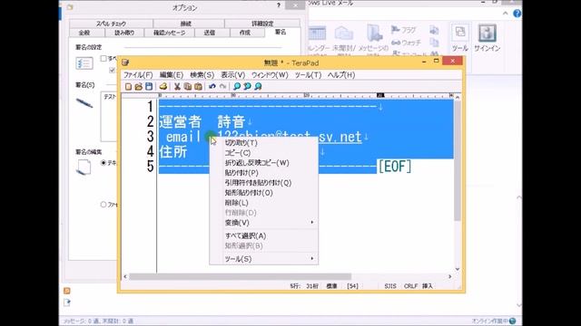This screenshot has height=326, width=581.
Task: Expand the ツール(S) submenu in context menu
Action: coord(264,259)
